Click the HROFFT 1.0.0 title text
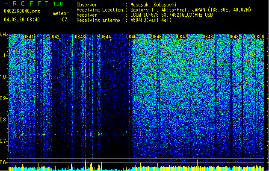Image resolution: width=269 pixels, height=171 pixels. (33, 3)
